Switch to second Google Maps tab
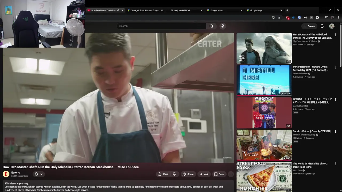Screen dimensions: 342x192 [x=264, y=10]
